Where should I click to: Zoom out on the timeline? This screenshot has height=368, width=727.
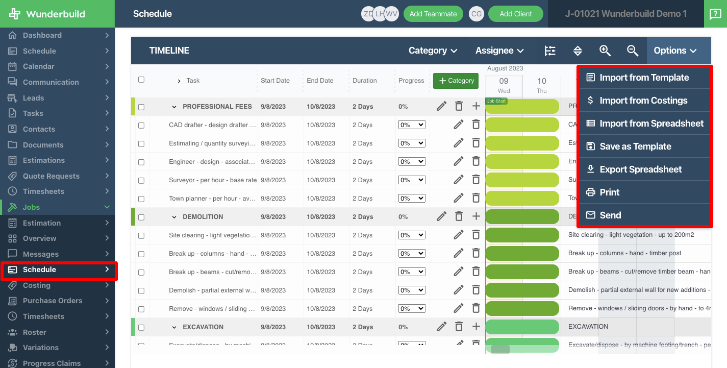tap(633, 51)
